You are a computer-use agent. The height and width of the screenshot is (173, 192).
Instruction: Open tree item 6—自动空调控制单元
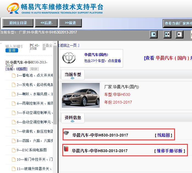(35, 122)
